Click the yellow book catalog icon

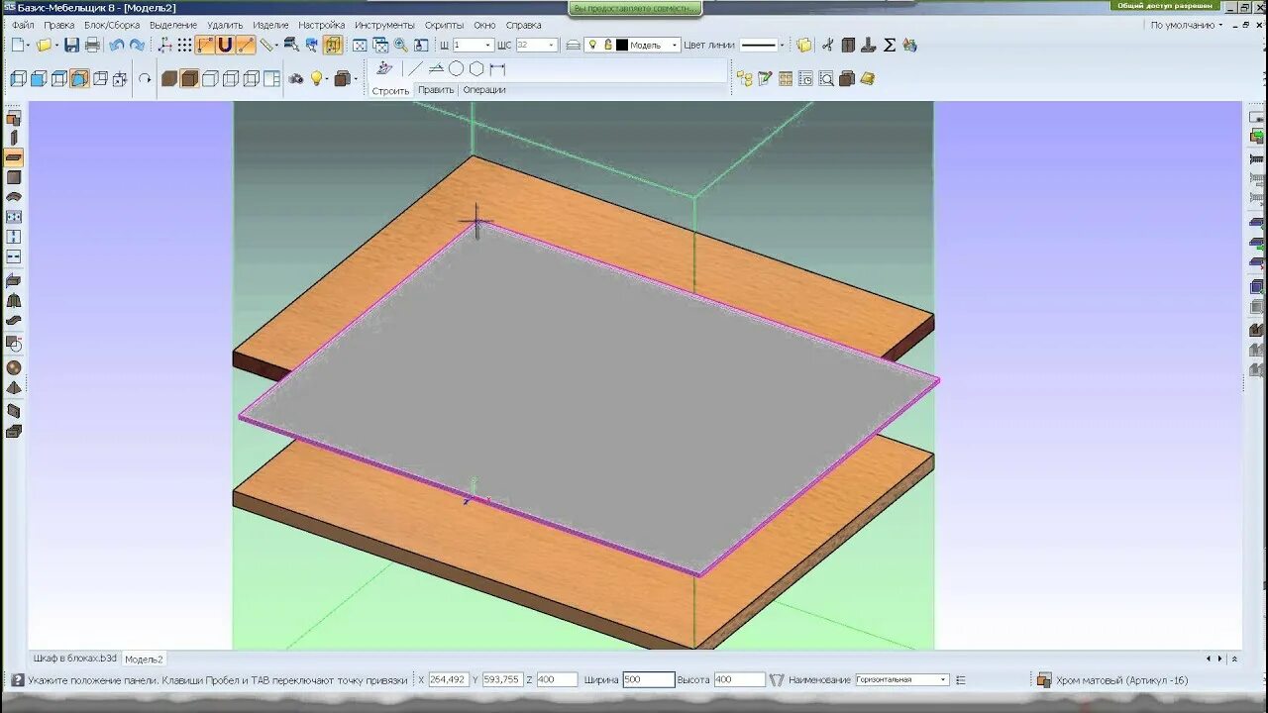(868, 78)
